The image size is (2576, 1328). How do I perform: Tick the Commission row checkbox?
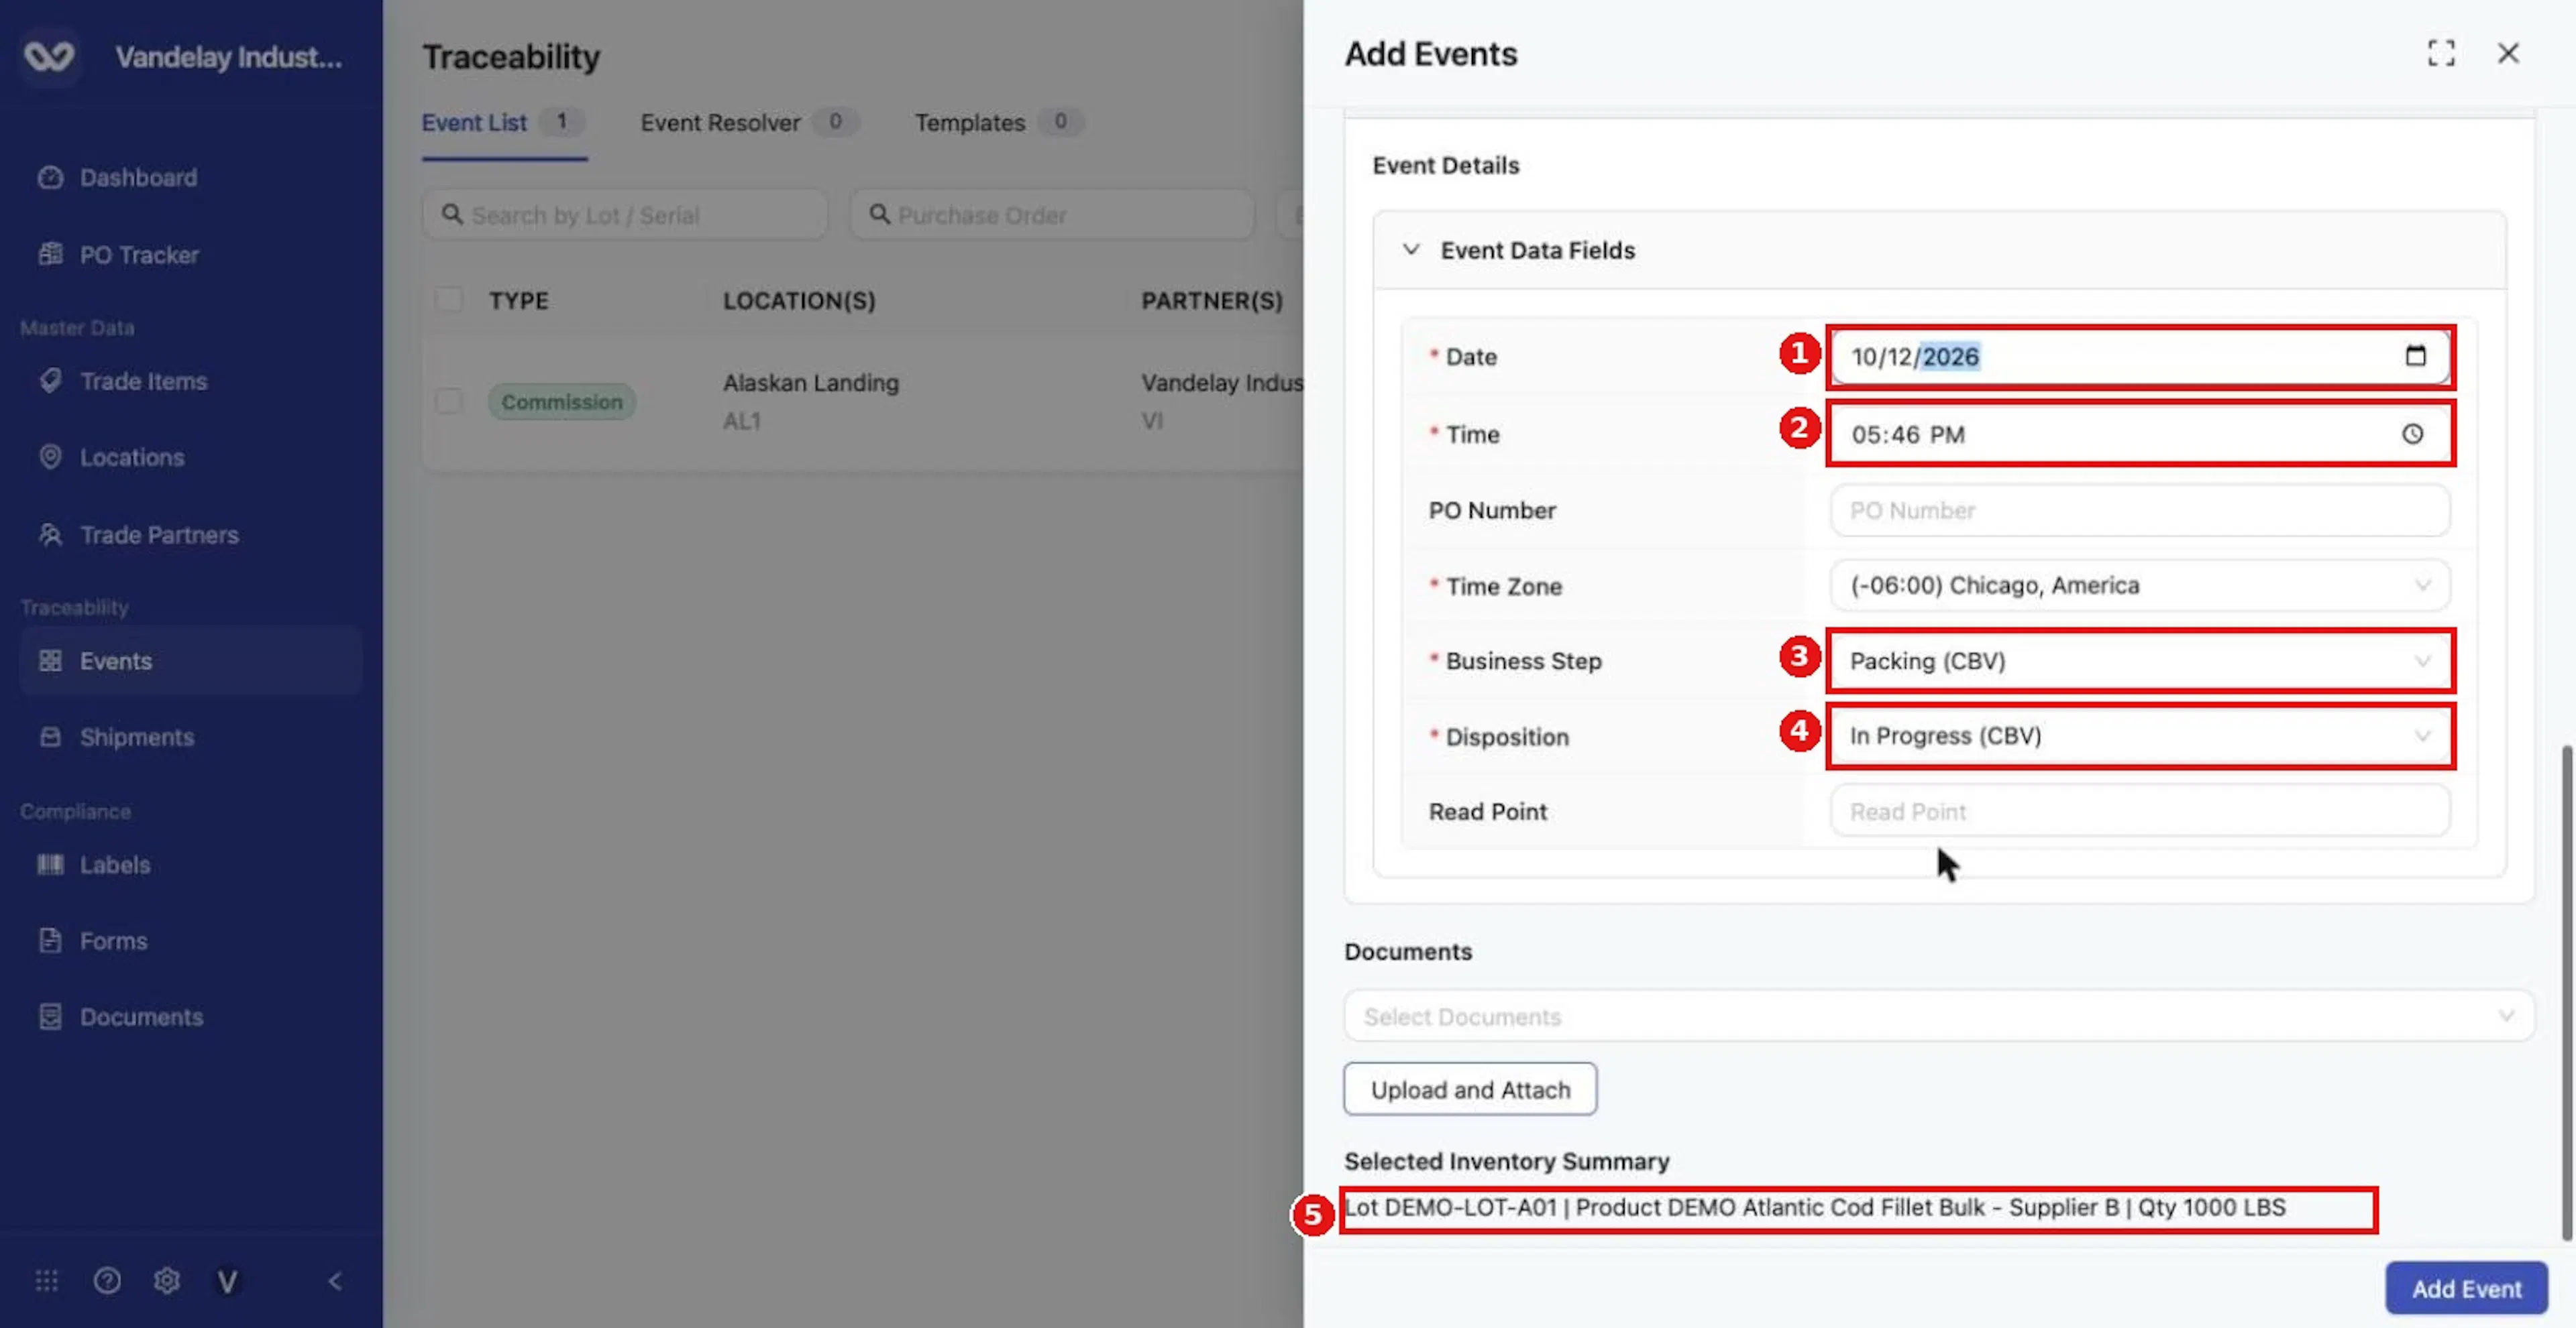(449, 401)
